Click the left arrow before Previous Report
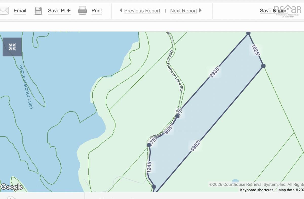Viewport: 304px width, 199px height. point(121,10)
